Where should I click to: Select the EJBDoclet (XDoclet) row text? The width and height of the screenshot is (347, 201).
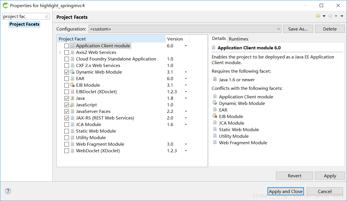coord(96,92)
